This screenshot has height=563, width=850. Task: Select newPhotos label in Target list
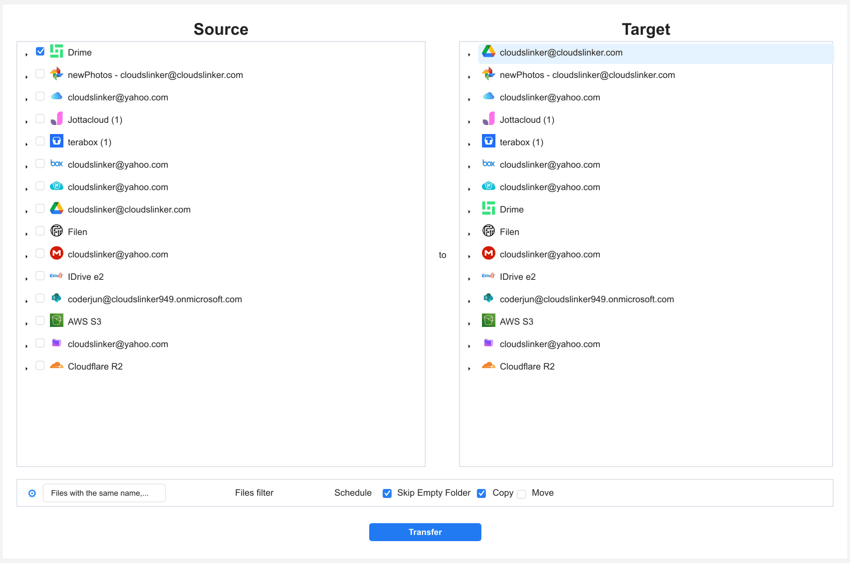click(587, 75)
